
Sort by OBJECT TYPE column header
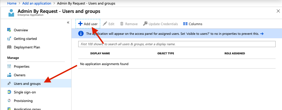click(166, 53)
